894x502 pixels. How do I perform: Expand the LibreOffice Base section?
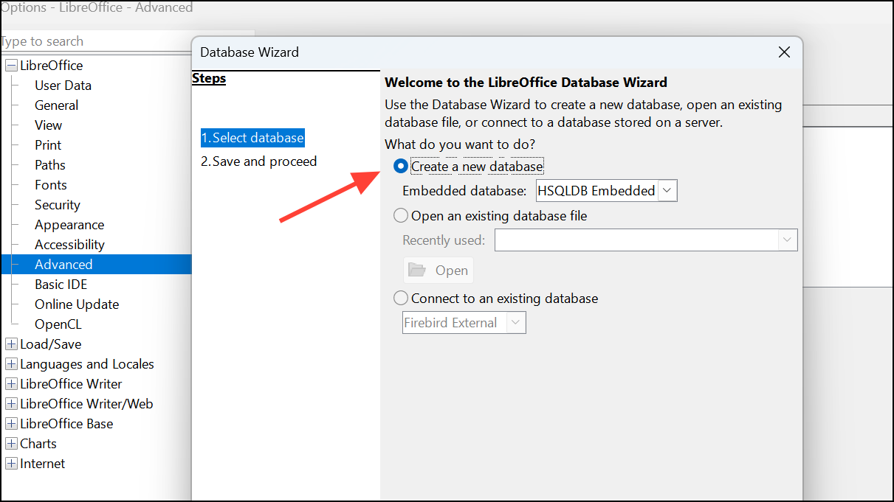[x=10, y=423]
